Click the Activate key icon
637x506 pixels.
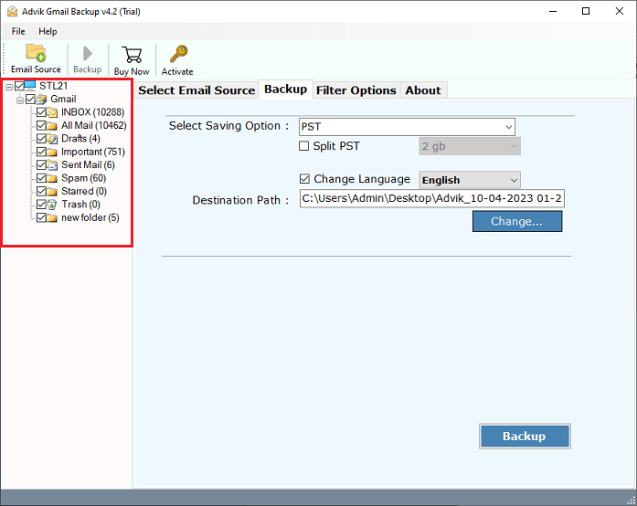178,54
